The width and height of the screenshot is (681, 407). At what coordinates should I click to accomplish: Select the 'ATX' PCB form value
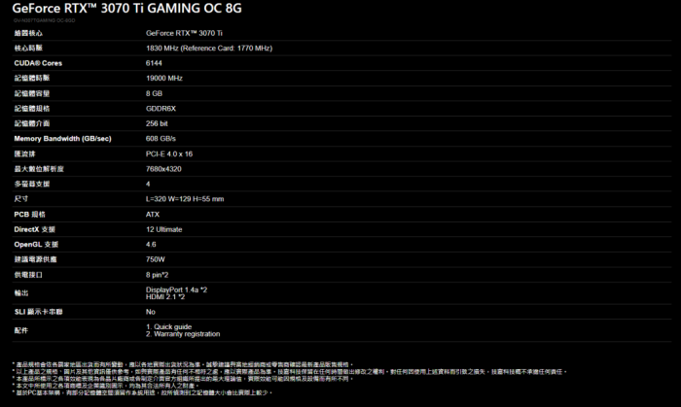153,215
